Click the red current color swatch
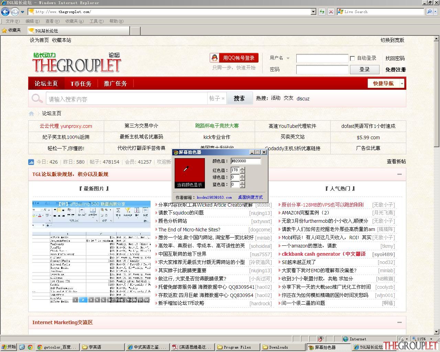440x352 pixels. (x=189, y=170)
